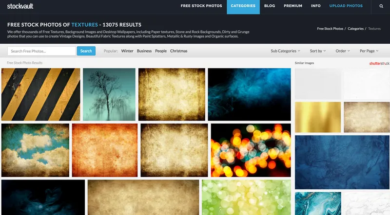
Task: Open the colorful bokeh lights thumbnail
Action: [x=251, y=150]
